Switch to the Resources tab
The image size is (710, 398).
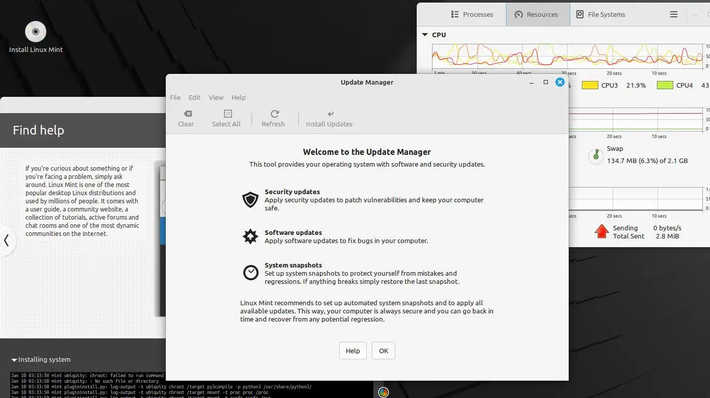pyautogui.click(x=538, y=14)
